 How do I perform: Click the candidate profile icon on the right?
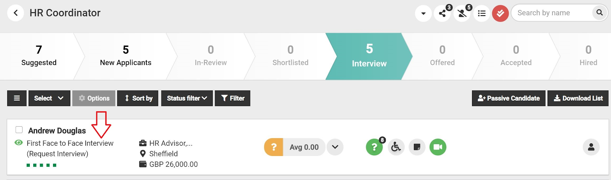pos(591,147)
